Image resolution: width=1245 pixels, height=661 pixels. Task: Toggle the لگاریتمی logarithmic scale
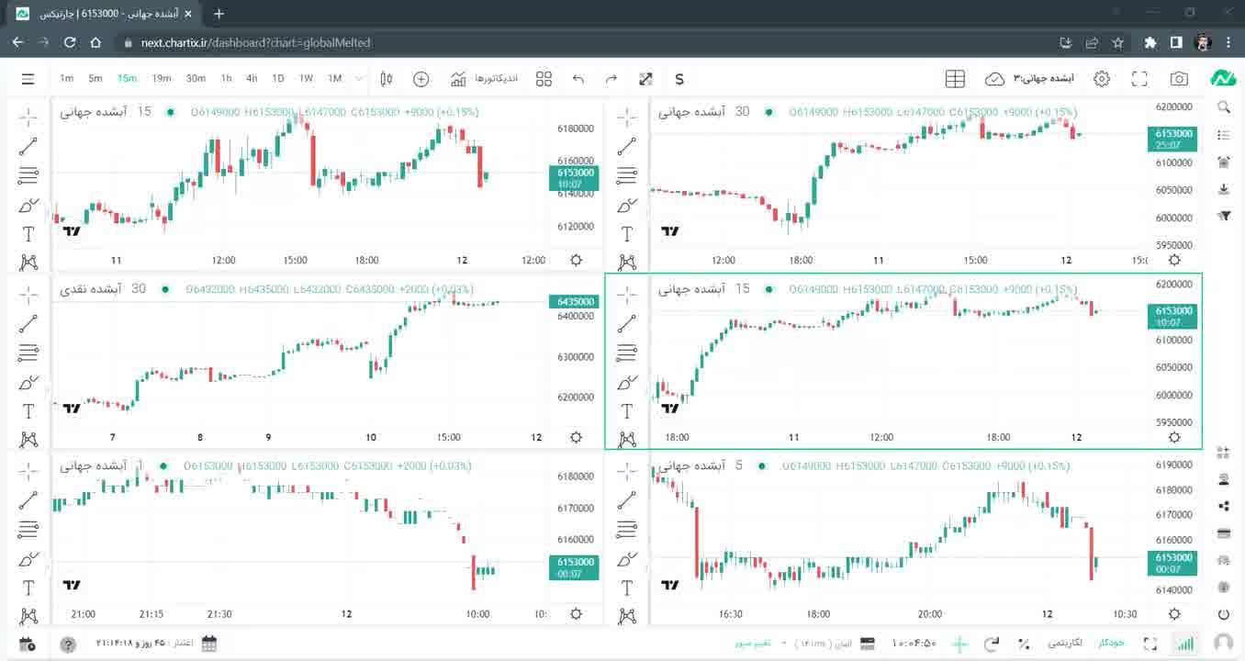(x=1065, y=644)
